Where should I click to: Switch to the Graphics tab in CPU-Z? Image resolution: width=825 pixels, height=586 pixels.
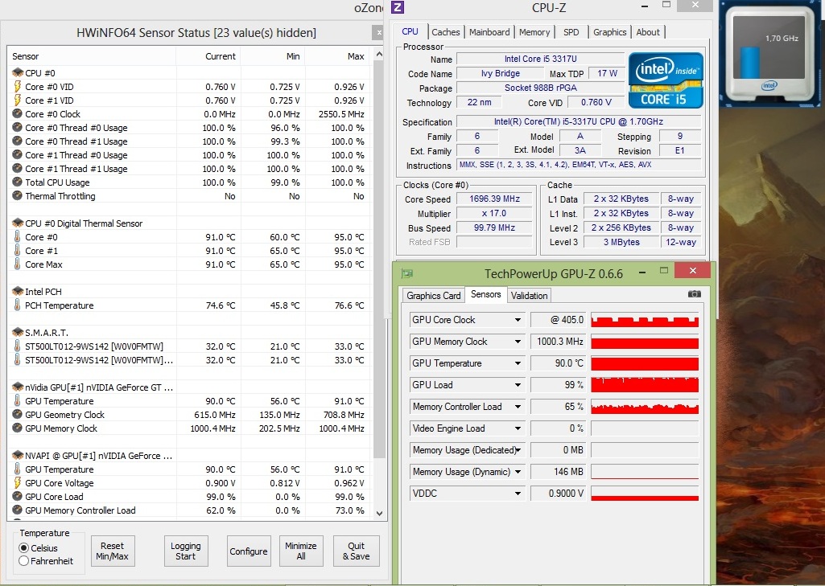(610, 32)
